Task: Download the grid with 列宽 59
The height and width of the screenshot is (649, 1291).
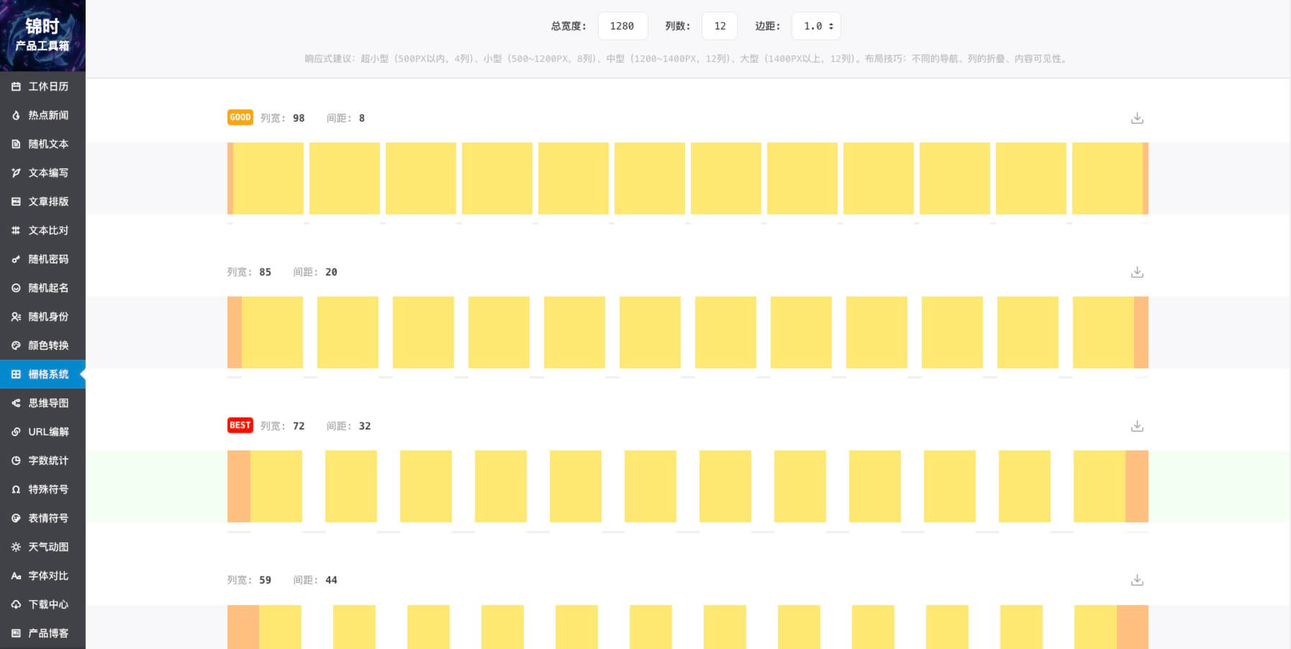Action: (x=1137, y=580)
